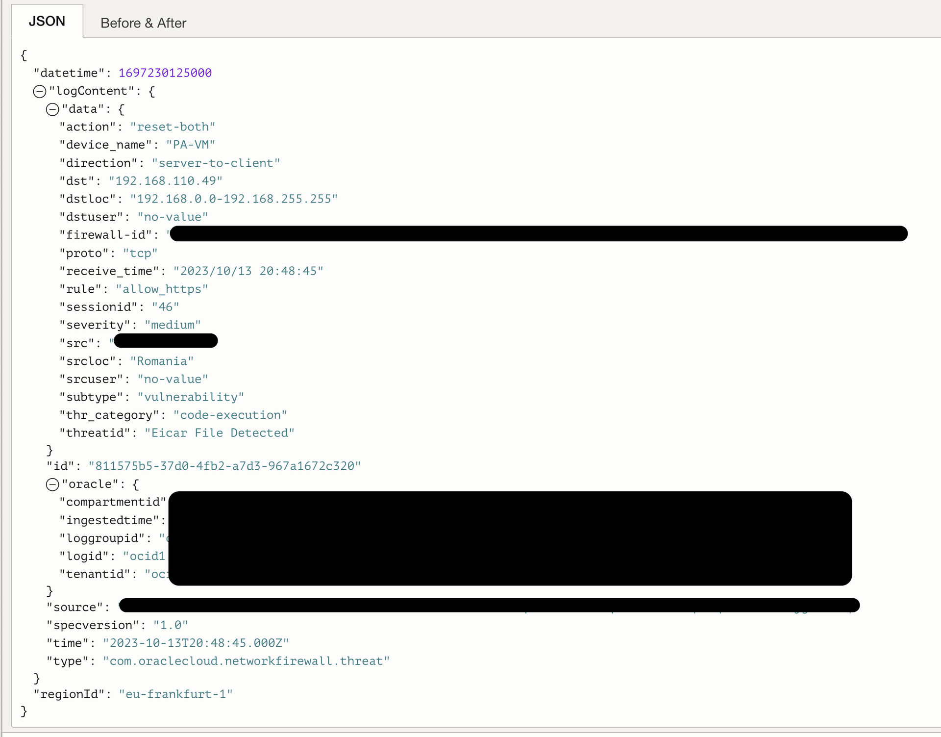Viewport: 941px width, 737px height.
Task: Collapse the data JSON node
Action: pyautogui.click(x=52, y=109)
